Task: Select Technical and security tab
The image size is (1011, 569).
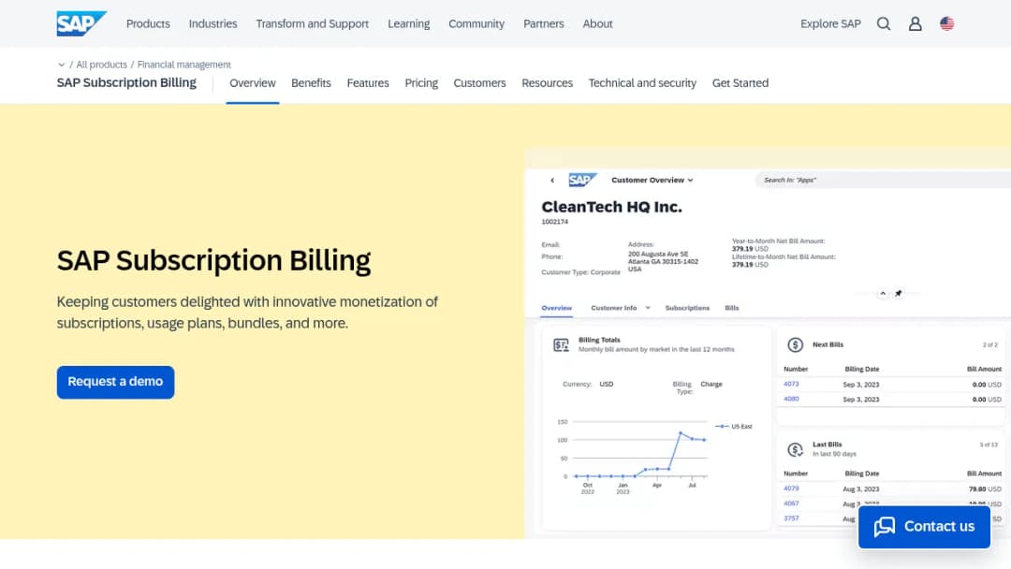Action: (x=642, y=83)
